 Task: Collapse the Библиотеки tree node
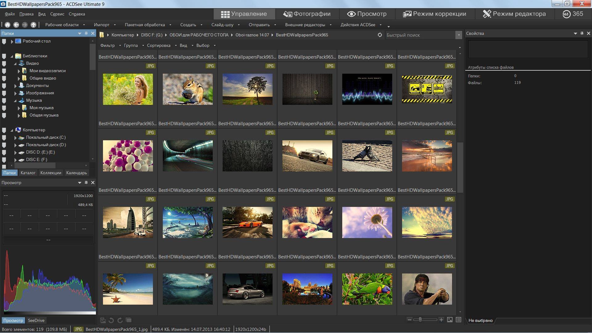[12, 56]
